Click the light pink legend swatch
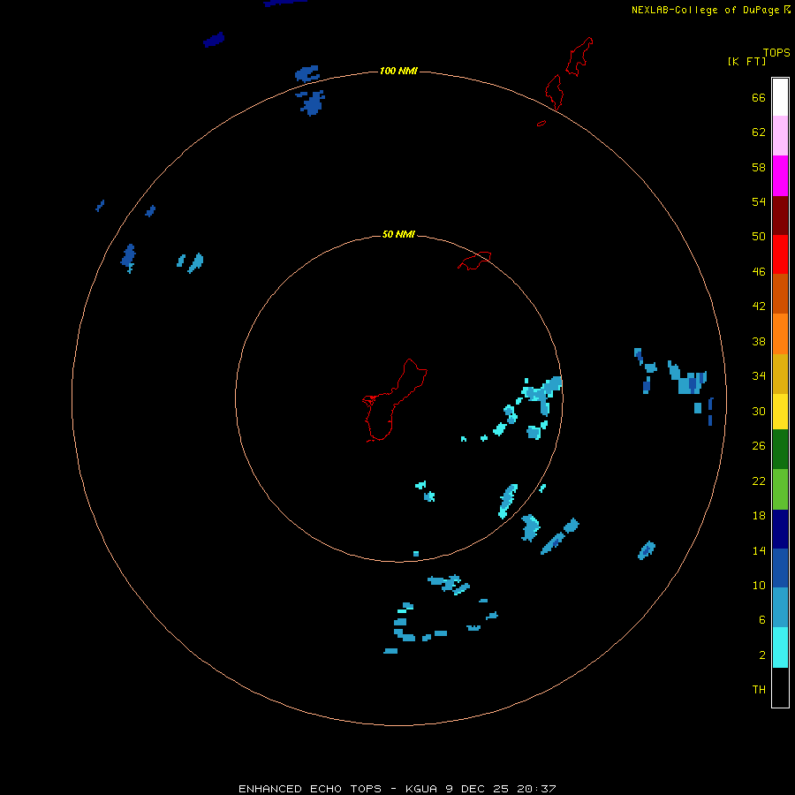This screenshot has height=795, width=795. coord(780,136)
